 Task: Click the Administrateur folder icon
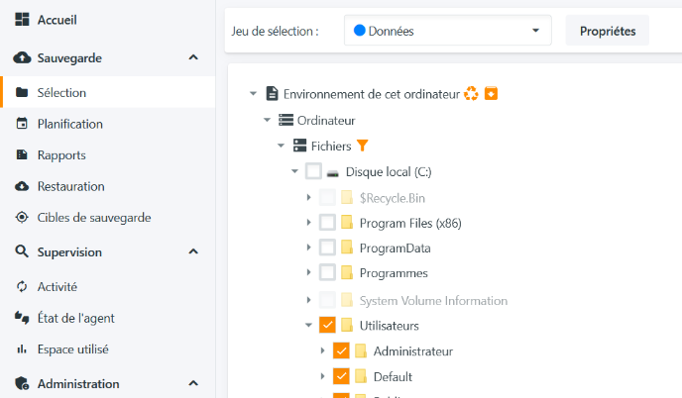click(361, 350)
